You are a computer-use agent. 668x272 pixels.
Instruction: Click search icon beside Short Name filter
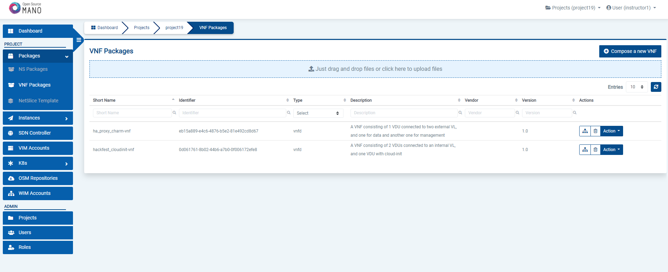point(174,113)
